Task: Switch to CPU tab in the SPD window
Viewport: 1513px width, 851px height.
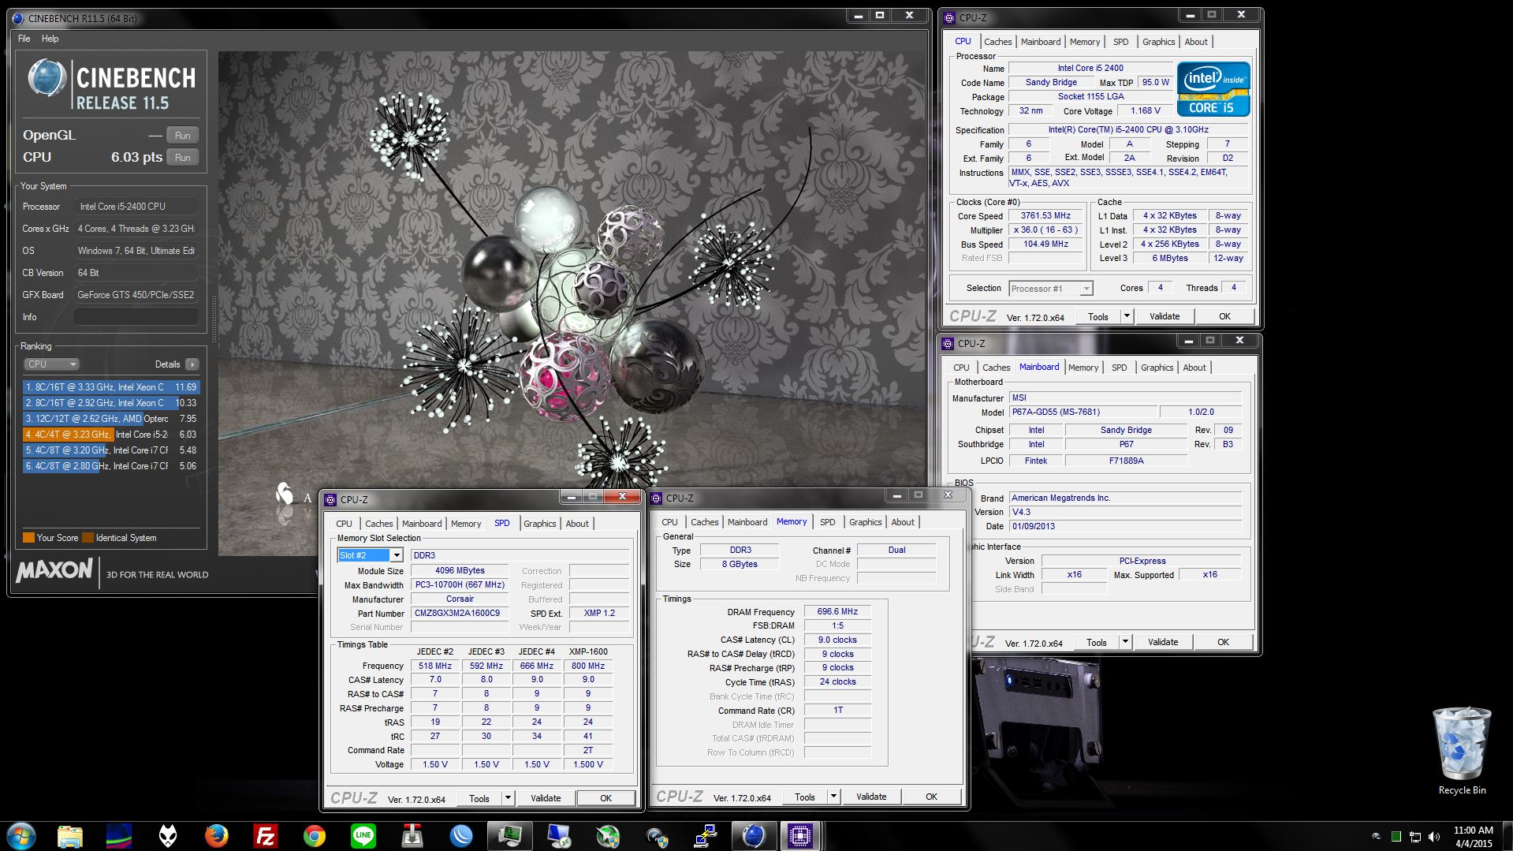Action: click(345, 524)
